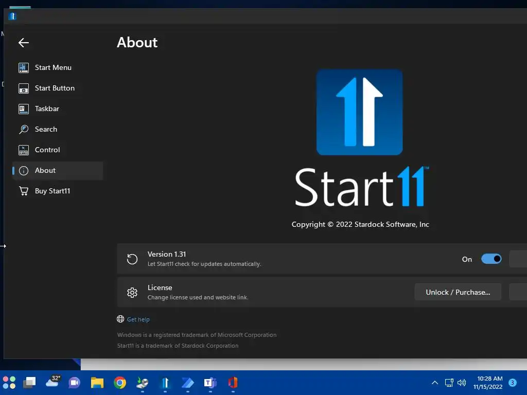Click the gear icon in the License row

pos(132,293)
